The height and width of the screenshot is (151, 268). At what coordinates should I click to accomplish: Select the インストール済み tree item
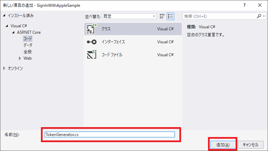(21, 16)
